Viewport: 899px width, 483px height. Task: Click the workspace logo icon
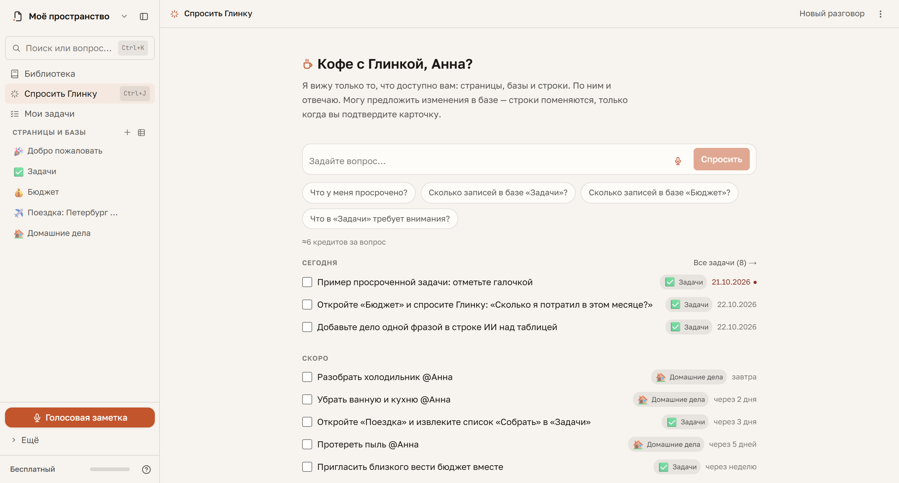point(17,17)
